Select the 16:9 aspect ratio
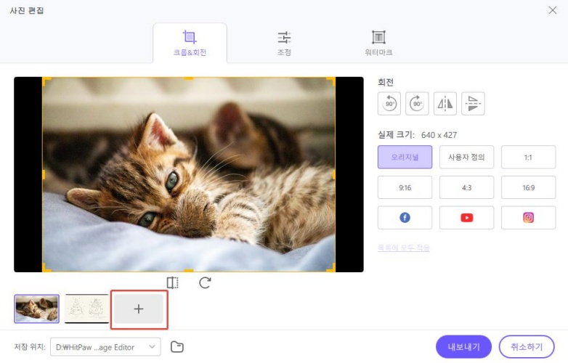568x363 pixels. coord(528,187)
